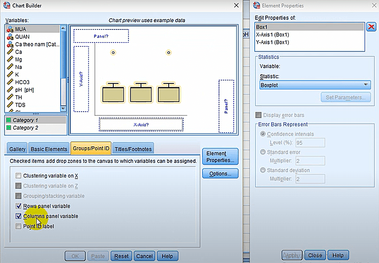The width and height of the screenshot is (379, 263).
Task: Click the Element Properties button
Action: point(220,156)
